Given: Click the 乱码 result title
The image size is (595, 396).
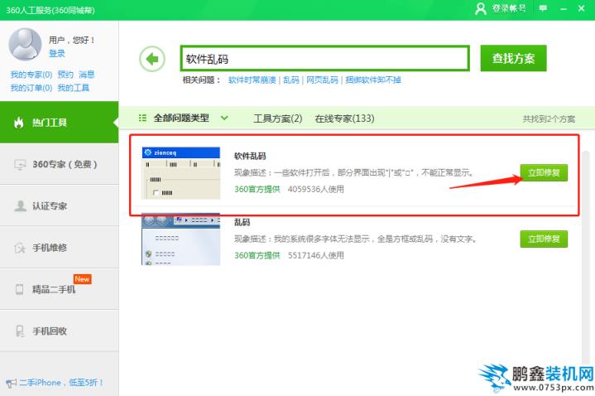Looking at the screenshot, I should point(242,222).
